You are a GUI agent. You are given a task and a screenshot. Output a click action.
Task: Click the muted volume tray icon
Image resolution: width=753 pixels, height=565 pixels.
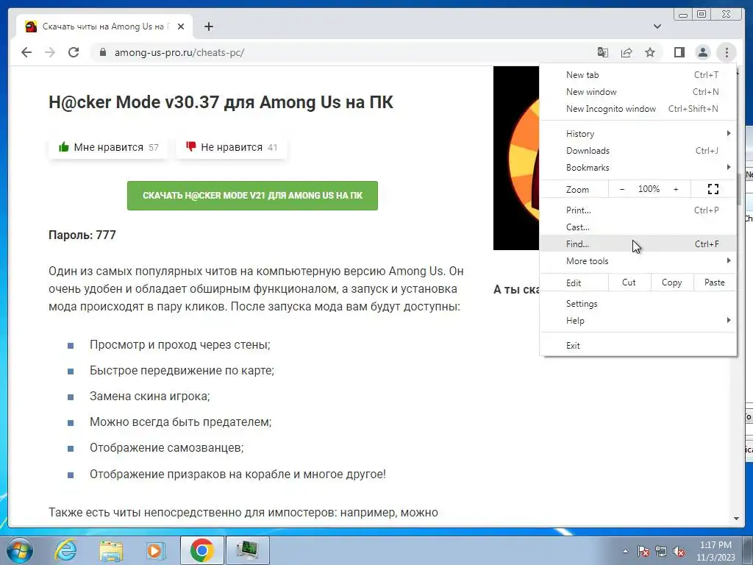[679, 551]
